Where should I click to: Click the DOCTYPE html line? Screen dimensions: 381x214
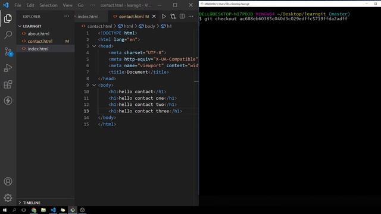click(117, 33)
